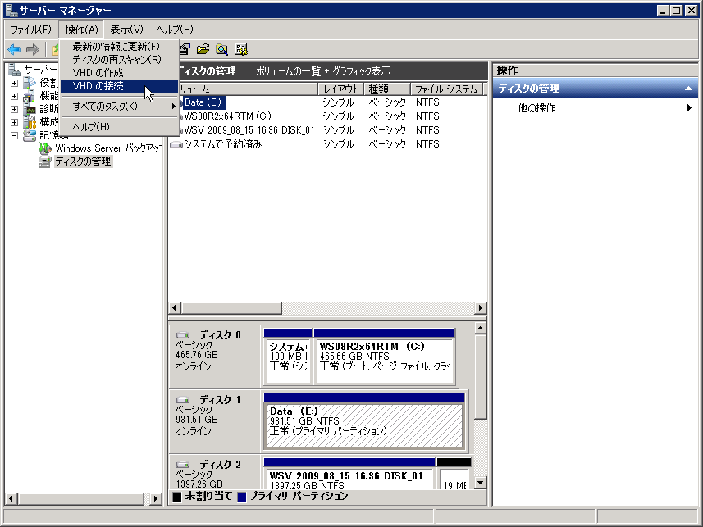Screen dimensions: 703x527
Task: Select ディスクの管理 node in the tree
Action: [82, 161]
